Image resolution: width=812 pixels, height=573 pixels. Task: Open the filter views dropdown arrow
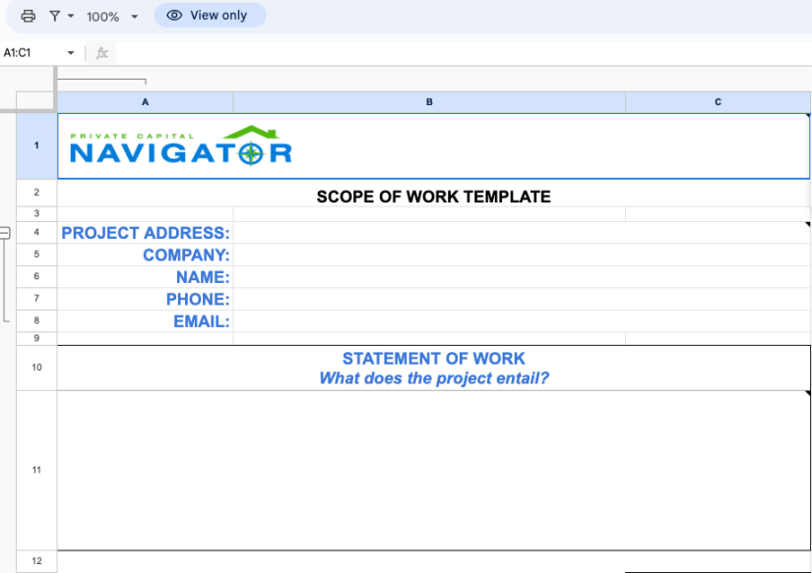[71, 17]
